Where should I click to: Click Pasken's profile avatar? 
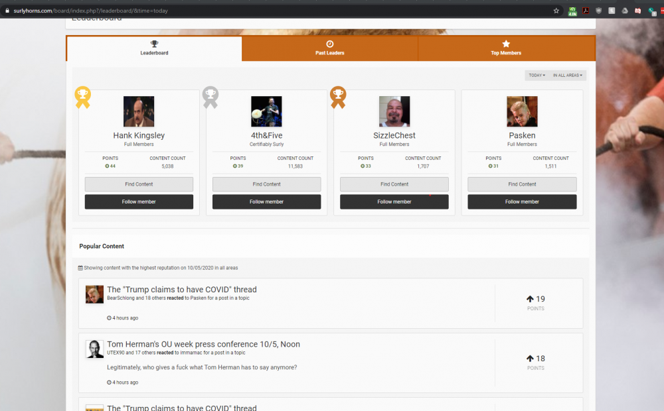point(522,111)
